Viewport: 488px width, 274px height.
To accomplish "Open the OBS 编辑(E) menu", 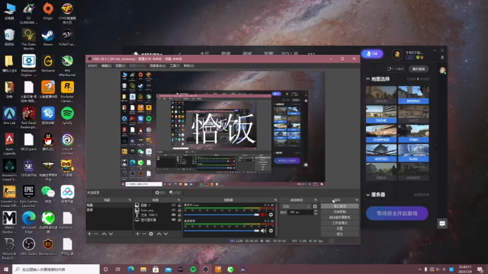I will click(x=106, y=66).
